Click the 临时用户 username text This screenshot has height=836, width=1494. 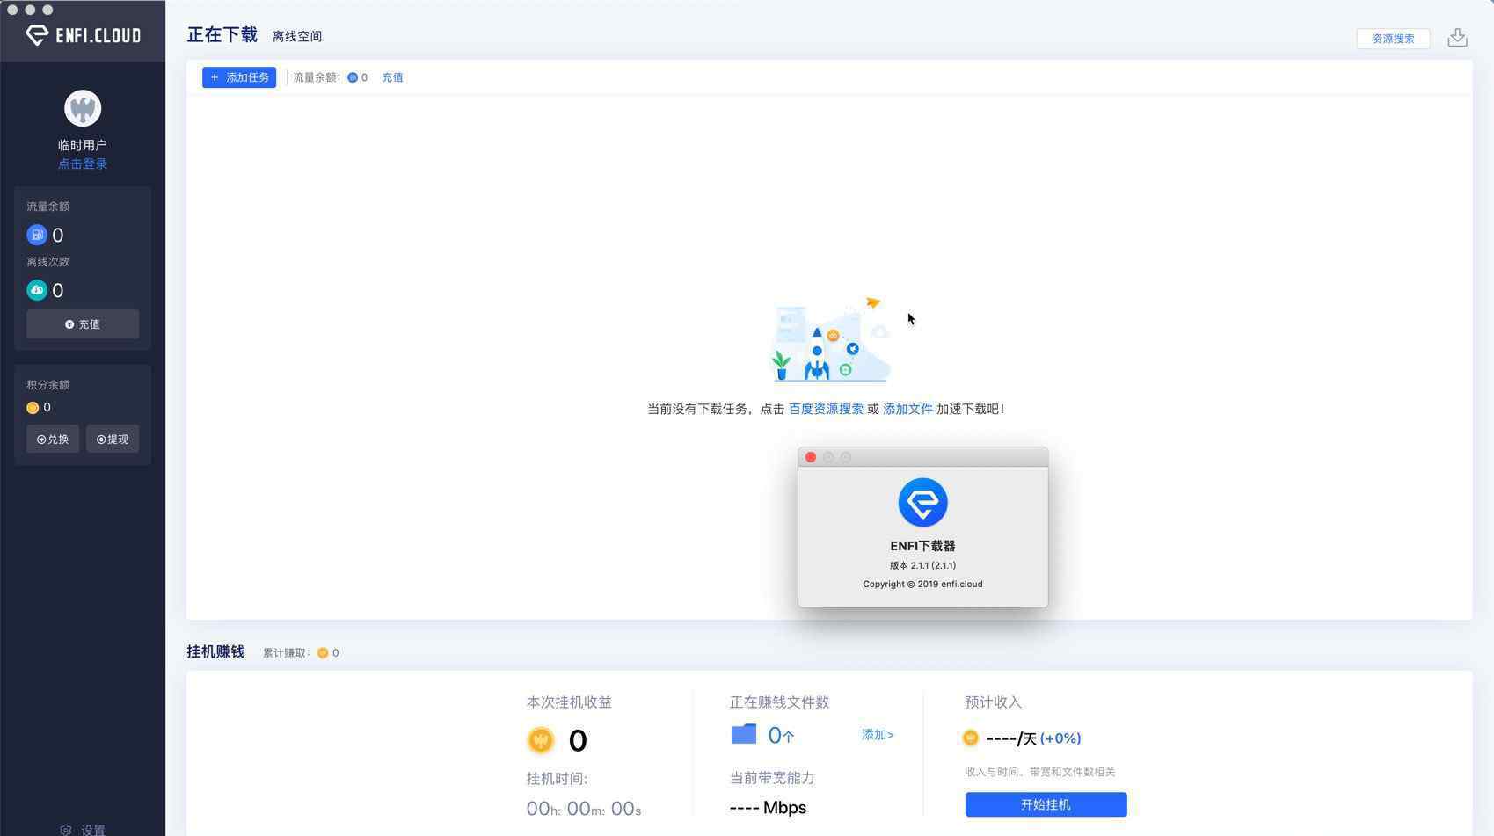click(x=83, y=145)
